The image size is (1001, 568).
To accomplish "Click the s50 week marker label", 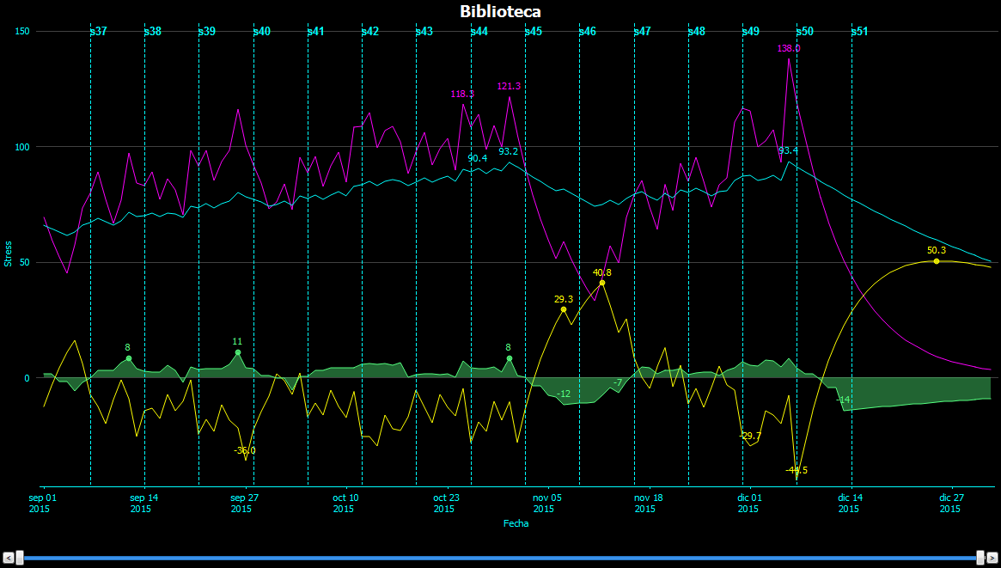I will point(805,32).
